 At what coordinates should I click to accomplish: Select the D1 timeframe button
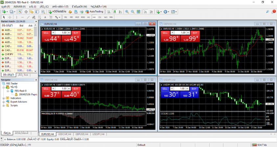coord(100,17)
